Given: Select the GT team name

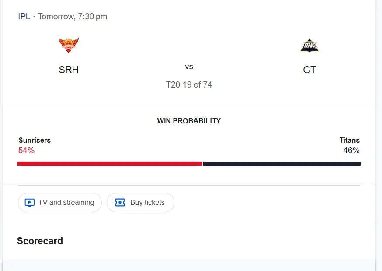Looking at the screenshot, I should 309,70.
